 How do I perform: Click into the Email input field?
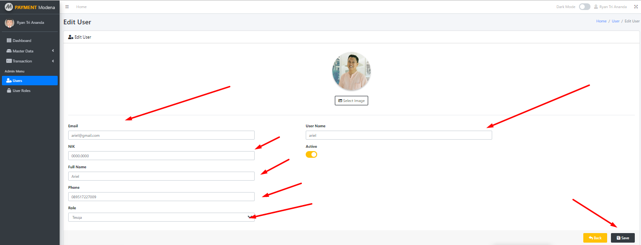161,135
